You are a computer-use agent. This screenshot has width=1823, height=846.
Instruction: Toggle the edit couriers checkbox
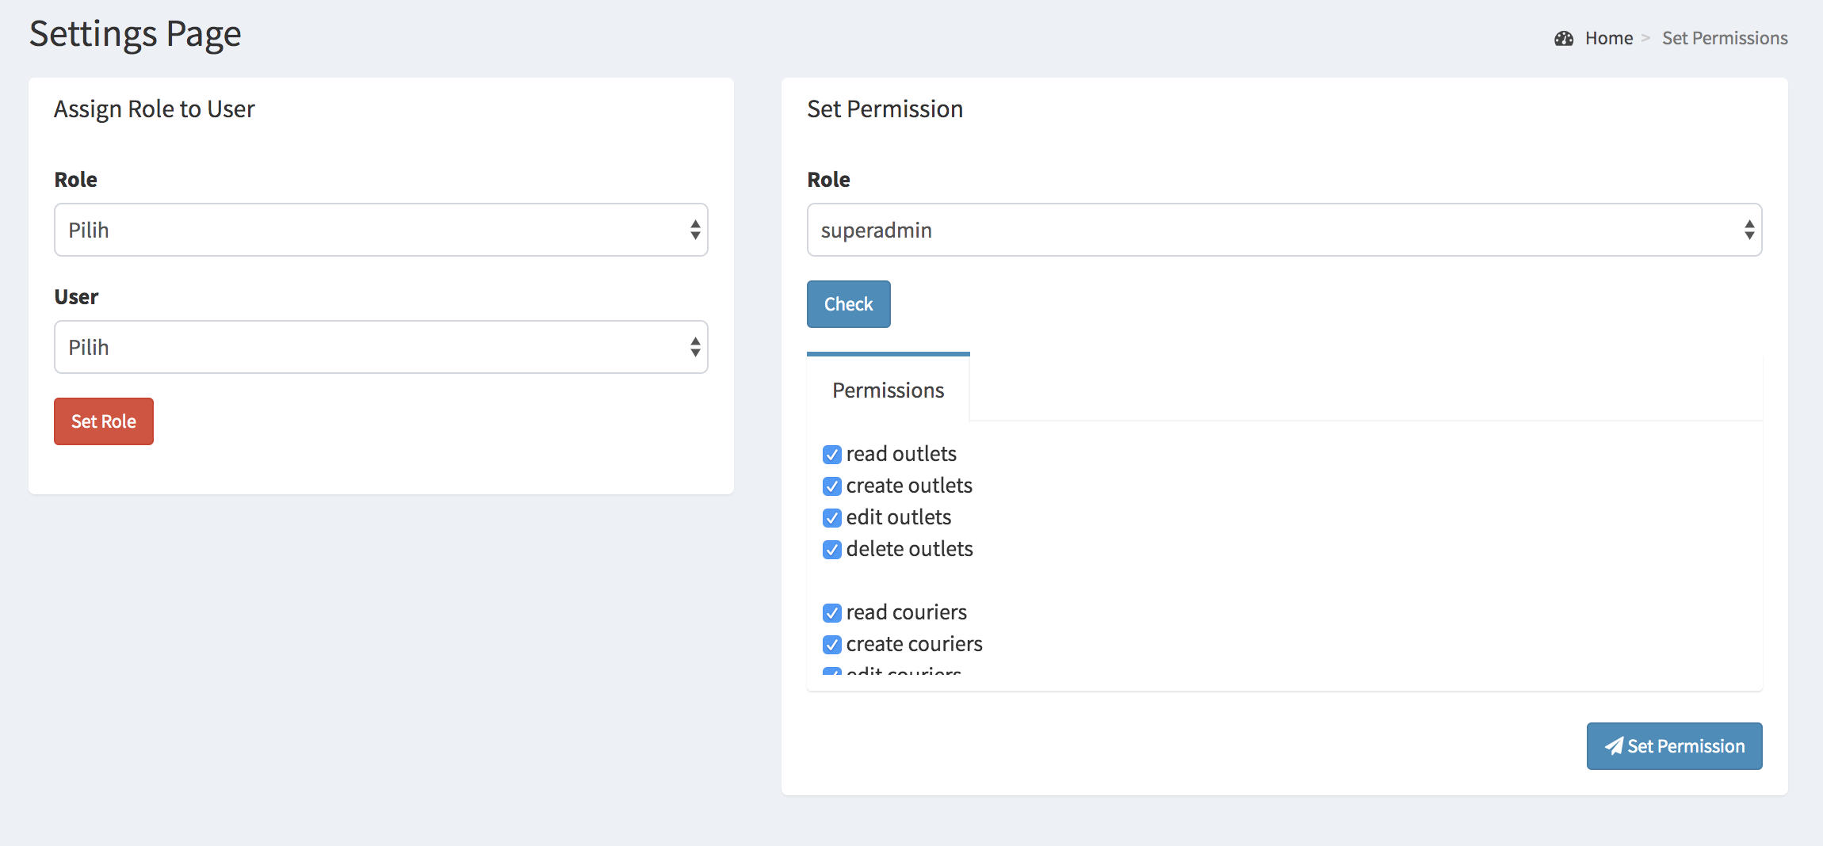click(x=831, y=673)
